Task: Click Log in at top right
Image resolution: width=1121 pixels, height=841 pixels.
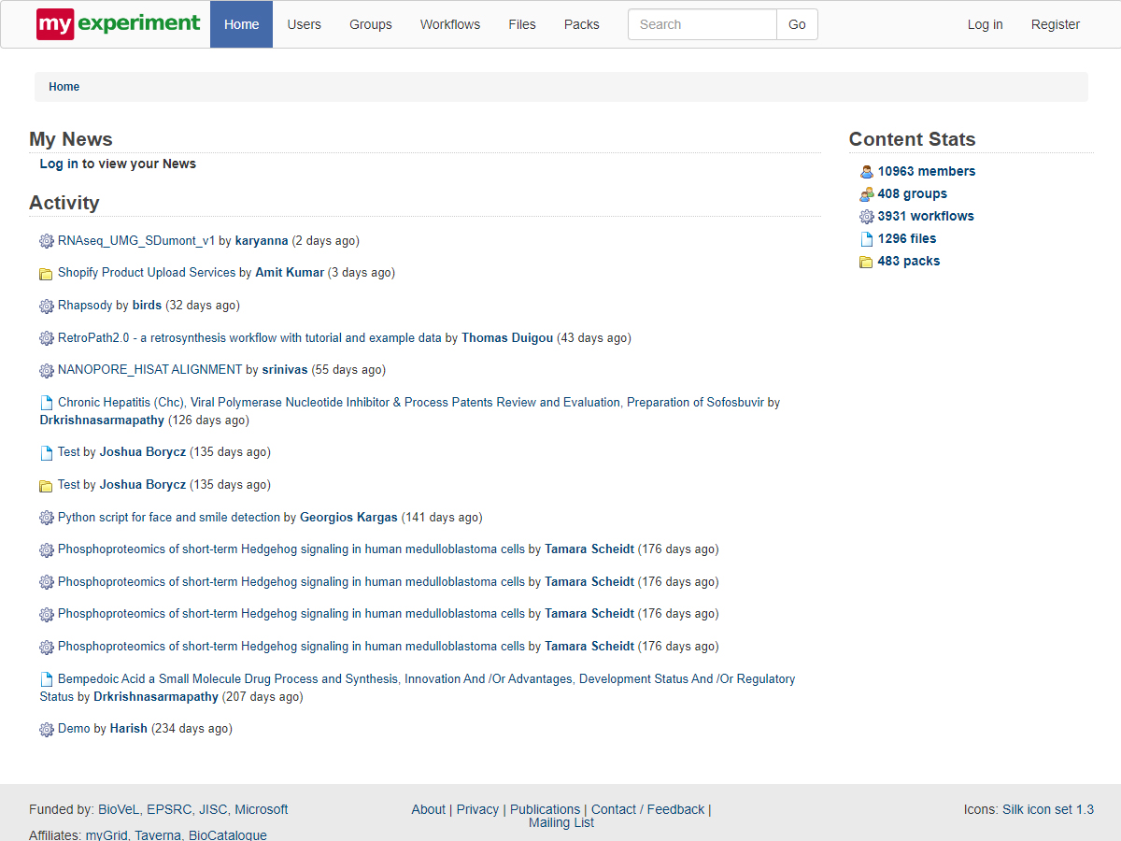Action: pos(985,24)
